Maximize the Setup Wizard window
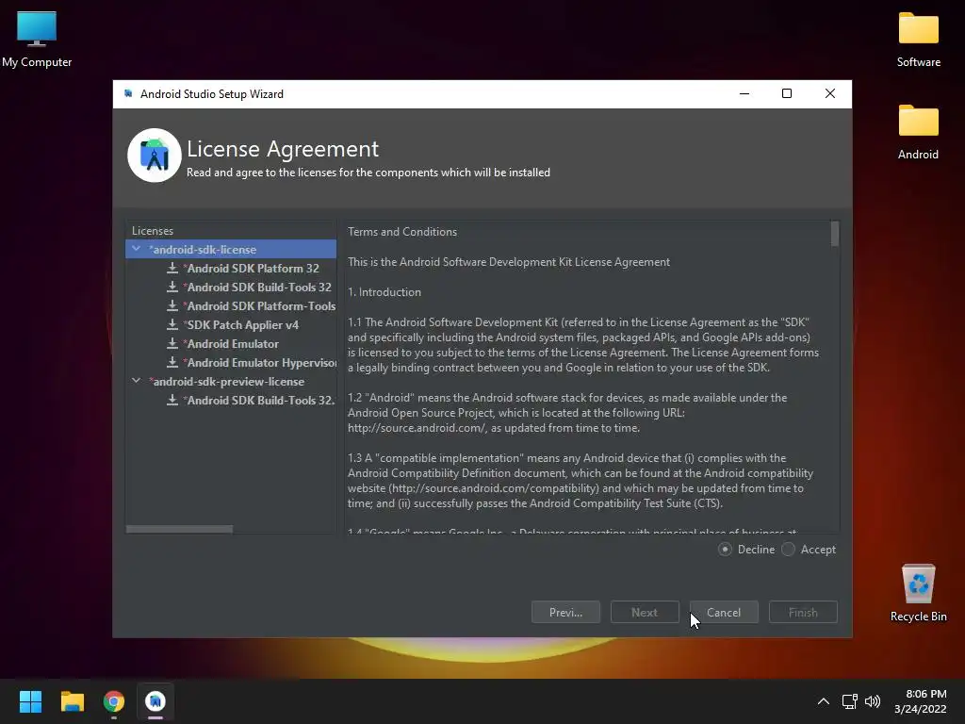 [x=787, y=93]
